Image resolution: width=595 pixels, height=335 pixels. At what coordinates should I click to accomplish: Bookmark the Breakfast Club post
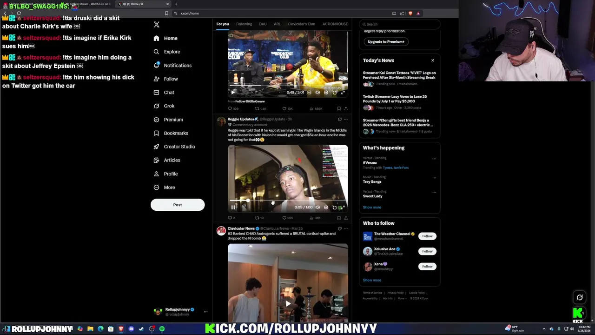pos(339,109)
